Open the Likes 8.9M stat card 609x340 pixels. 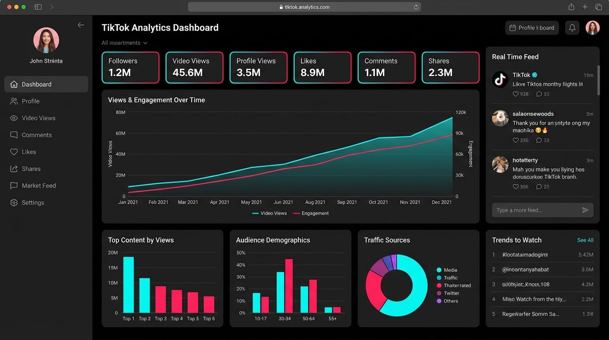(323, 68)
